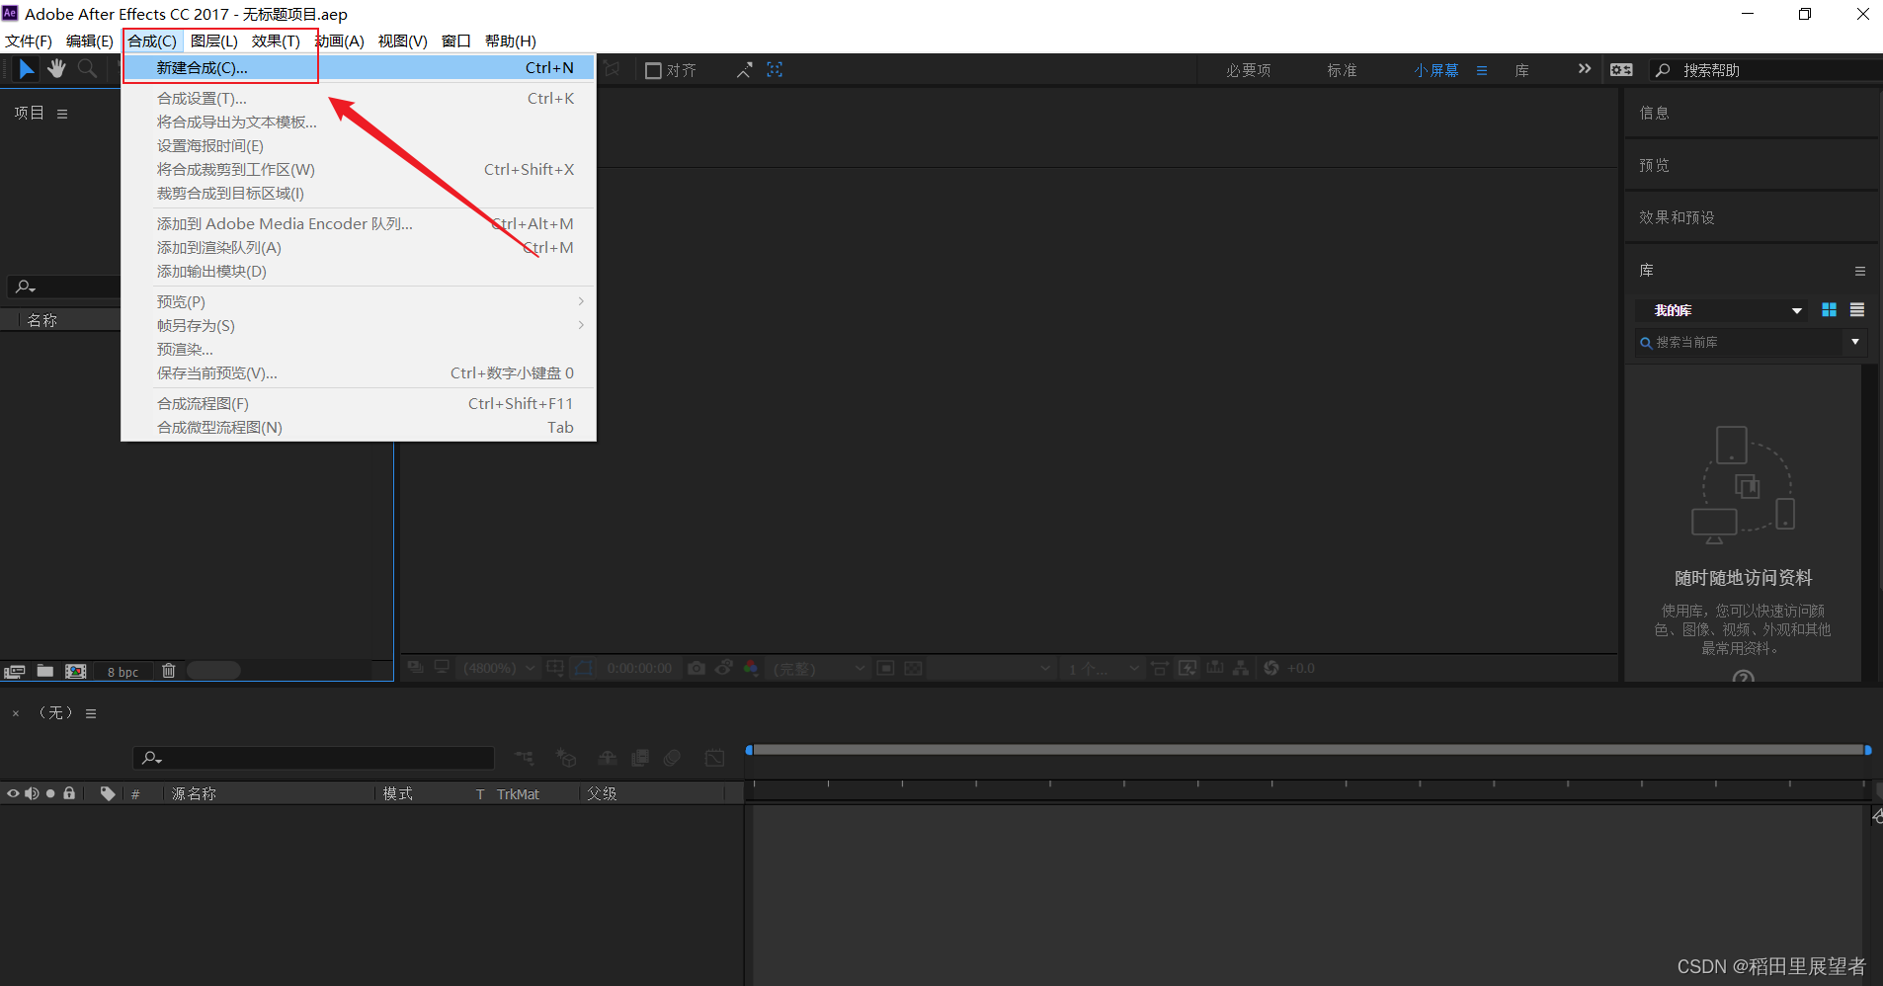Expand the workspace overflow chevrons

(x=1585, y=69)
